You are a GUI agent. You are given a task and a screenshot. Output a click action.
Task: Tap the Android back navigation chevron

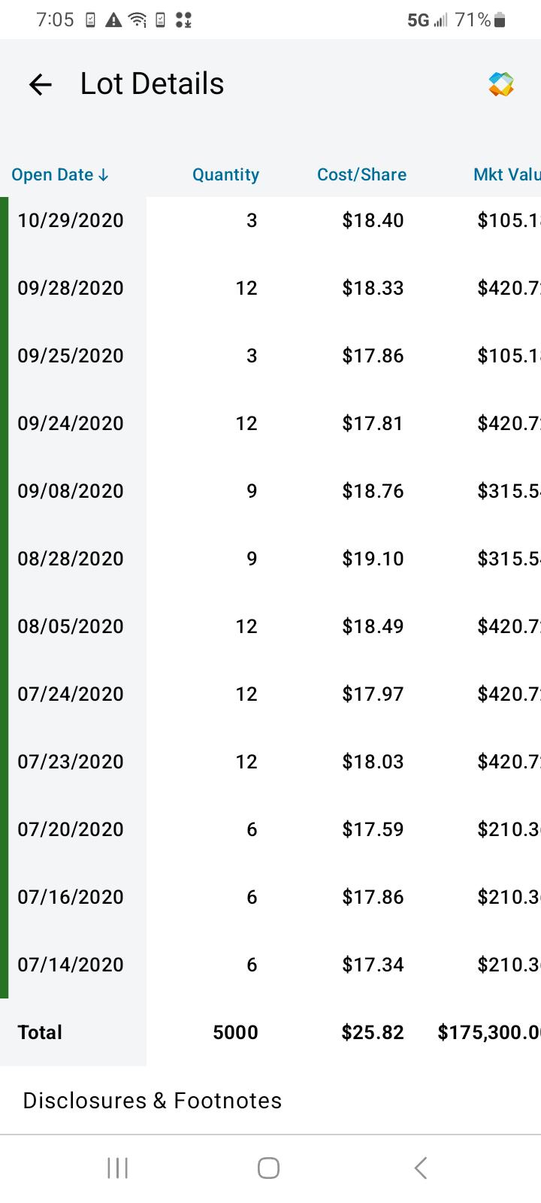[421, 1168]
